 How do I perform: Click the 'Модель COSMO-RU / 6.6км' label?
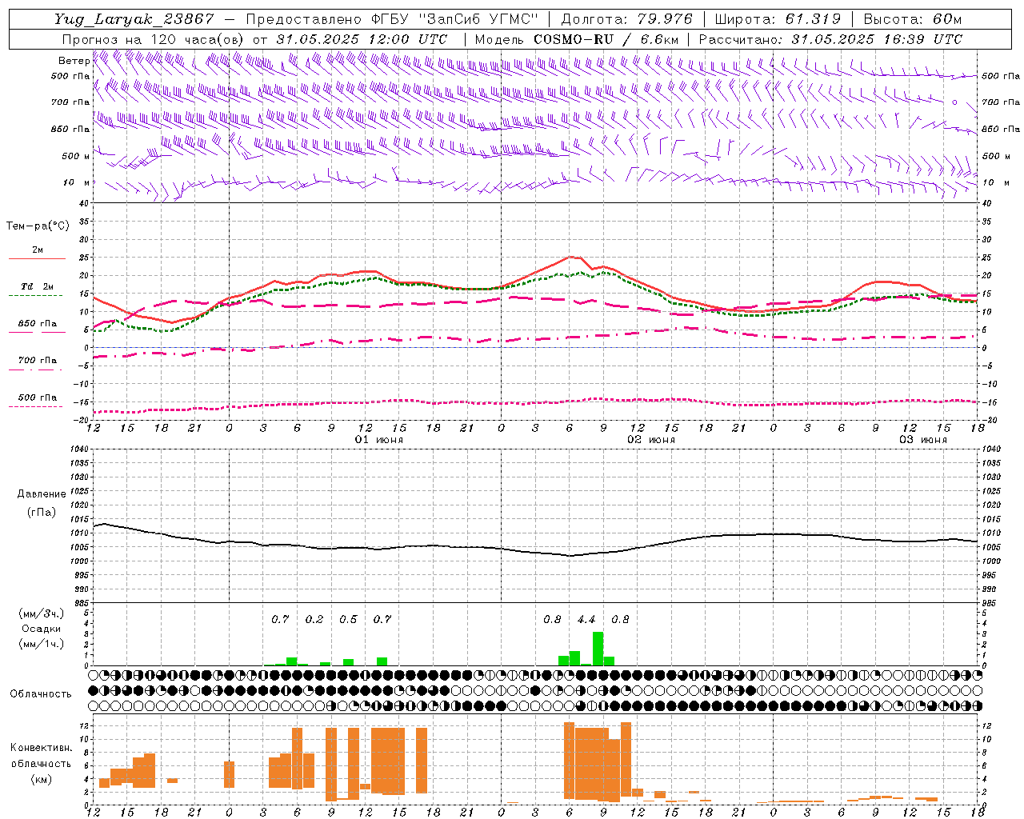[577, 39]
